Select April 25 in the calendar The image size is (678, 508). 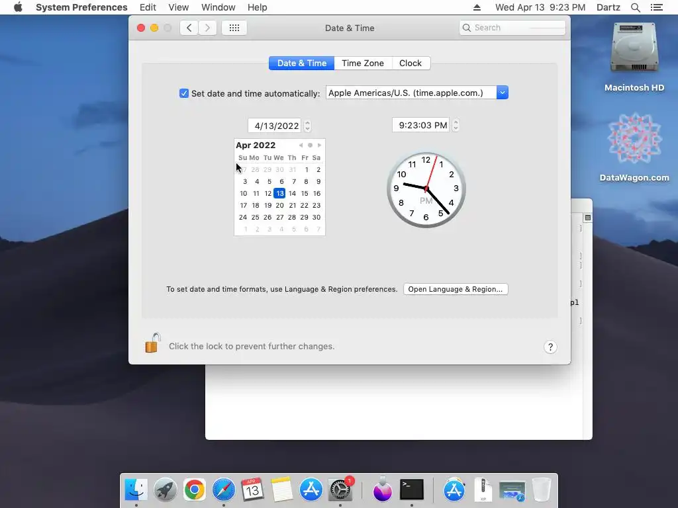(255, 217)
